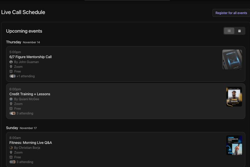Click the Sunday November 17 date heading
The height and width of the screenshot is (167, 250).
(21, 128)
